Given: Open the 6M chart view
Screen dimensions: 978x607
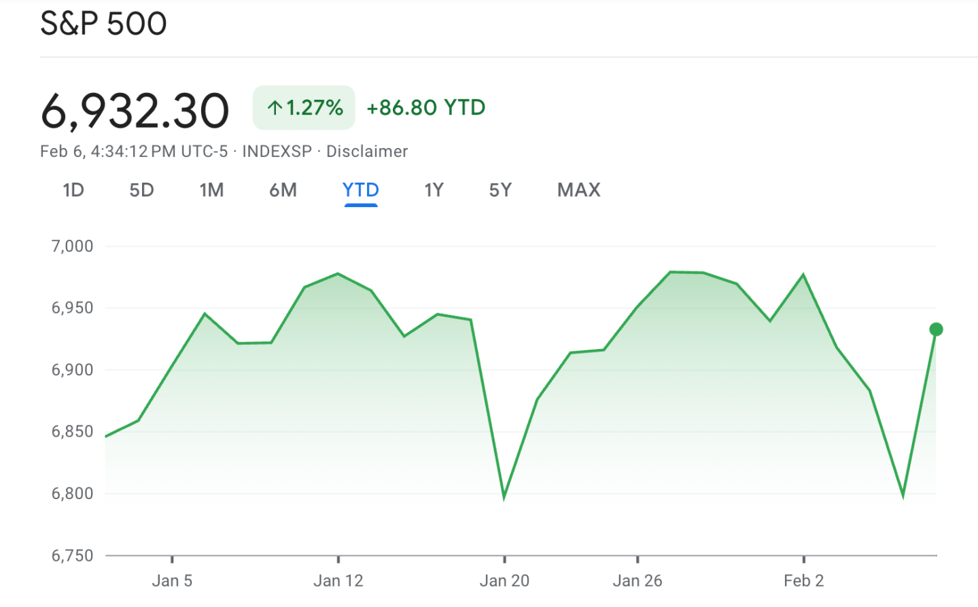Looking at the screenshot, I should pos(283,190).
